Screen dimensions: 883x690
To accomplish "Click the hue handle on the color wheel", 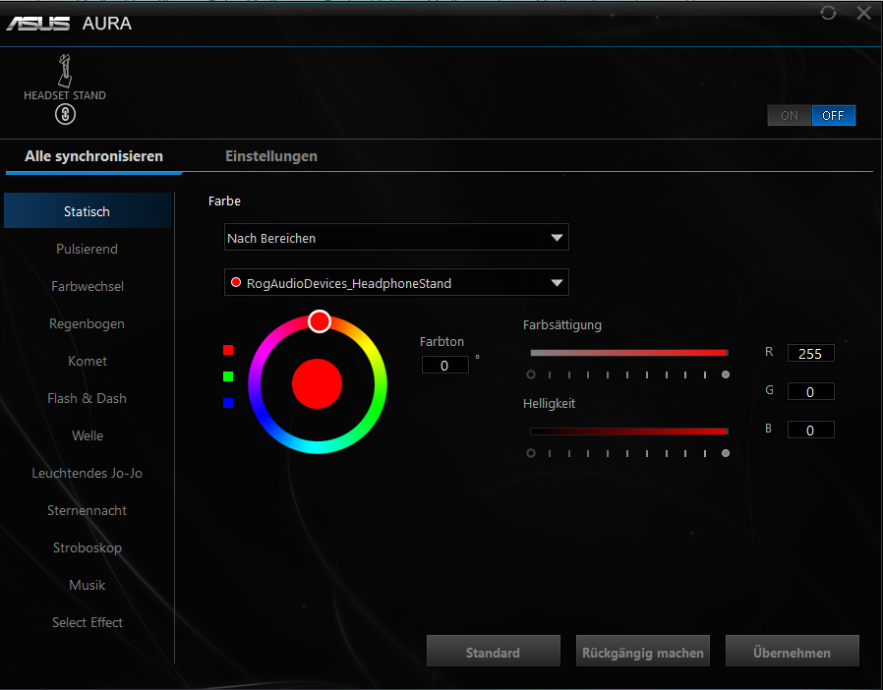I will click(320, 321).
